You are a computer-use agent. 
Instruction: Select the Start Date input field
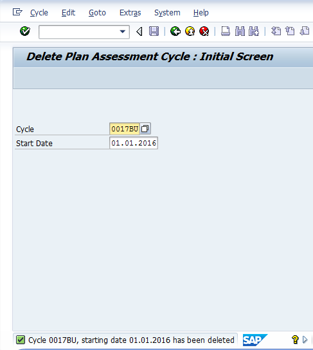[x=134, y=143]
